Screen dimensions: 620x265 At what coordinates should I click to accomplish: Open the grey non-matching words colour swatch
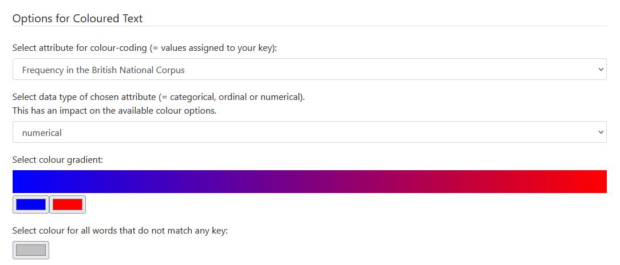31,250
